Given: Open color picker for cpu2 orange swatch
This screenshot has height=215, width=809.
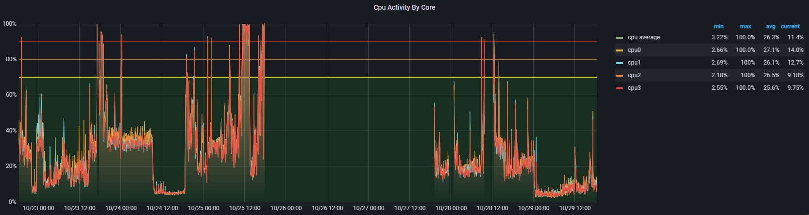Looking at the screenshot, I should (620, 75).
